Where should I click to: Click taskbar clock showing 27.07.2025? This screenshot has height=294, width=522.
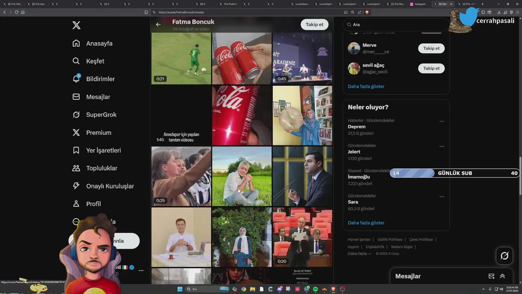pyautogui.click(x=511, y=289)
